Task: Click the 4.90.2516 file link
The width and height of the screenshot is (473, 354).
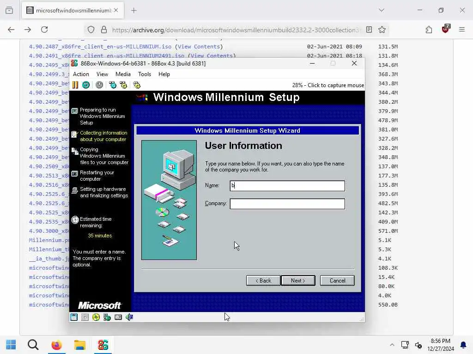Action: [49, 185]
